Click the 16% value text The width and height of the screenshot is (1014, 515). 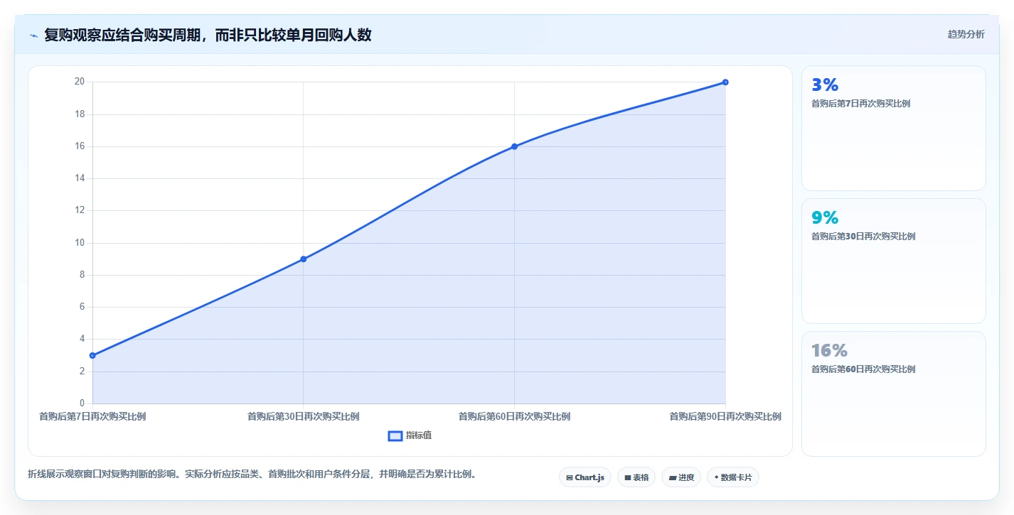click(829, 351)
